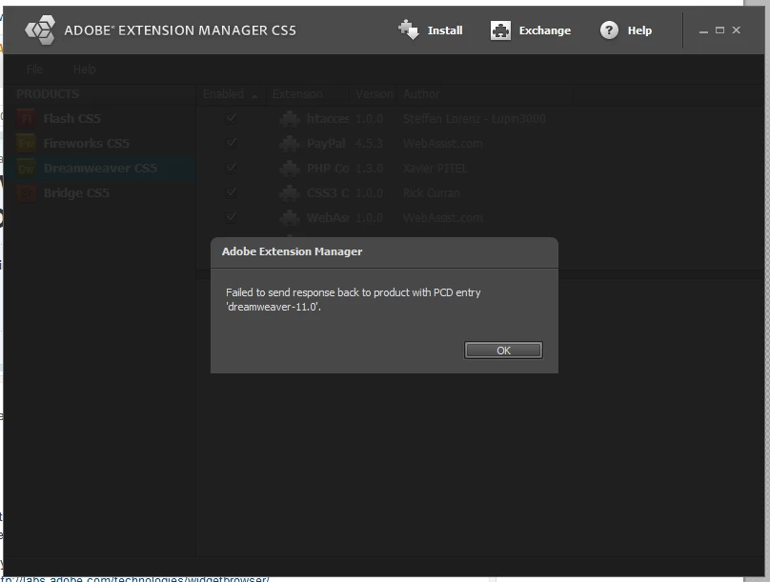Toggle the enabled checkbox for PayPal extension
The image size is (770, 582).
click(x=231, y=143)
